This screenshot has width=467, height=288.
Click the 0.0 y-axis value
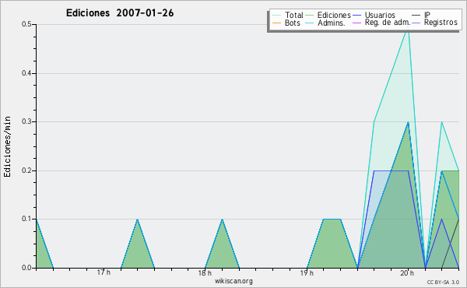click(26, 268)
